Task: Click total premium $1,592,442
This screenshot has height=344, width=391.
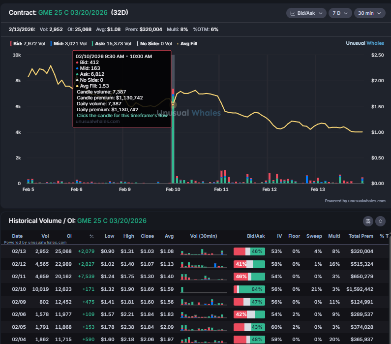Action: [360, 289]
